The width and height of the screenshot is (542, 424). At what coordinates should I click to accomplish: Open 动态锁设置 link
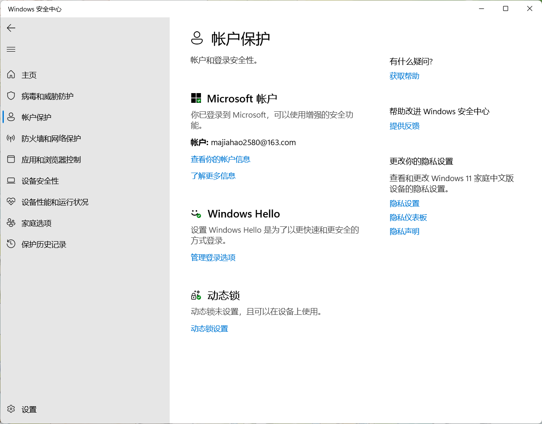pos(209,328)
